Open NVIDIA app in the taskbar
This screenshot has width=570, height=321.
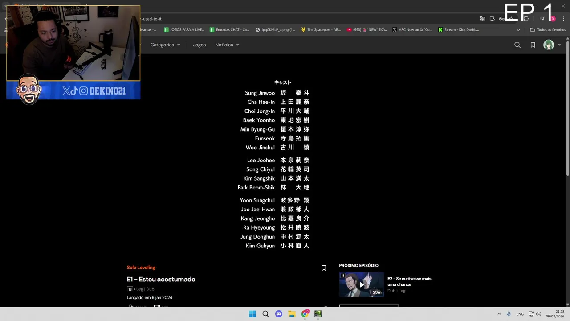(318, 314)
